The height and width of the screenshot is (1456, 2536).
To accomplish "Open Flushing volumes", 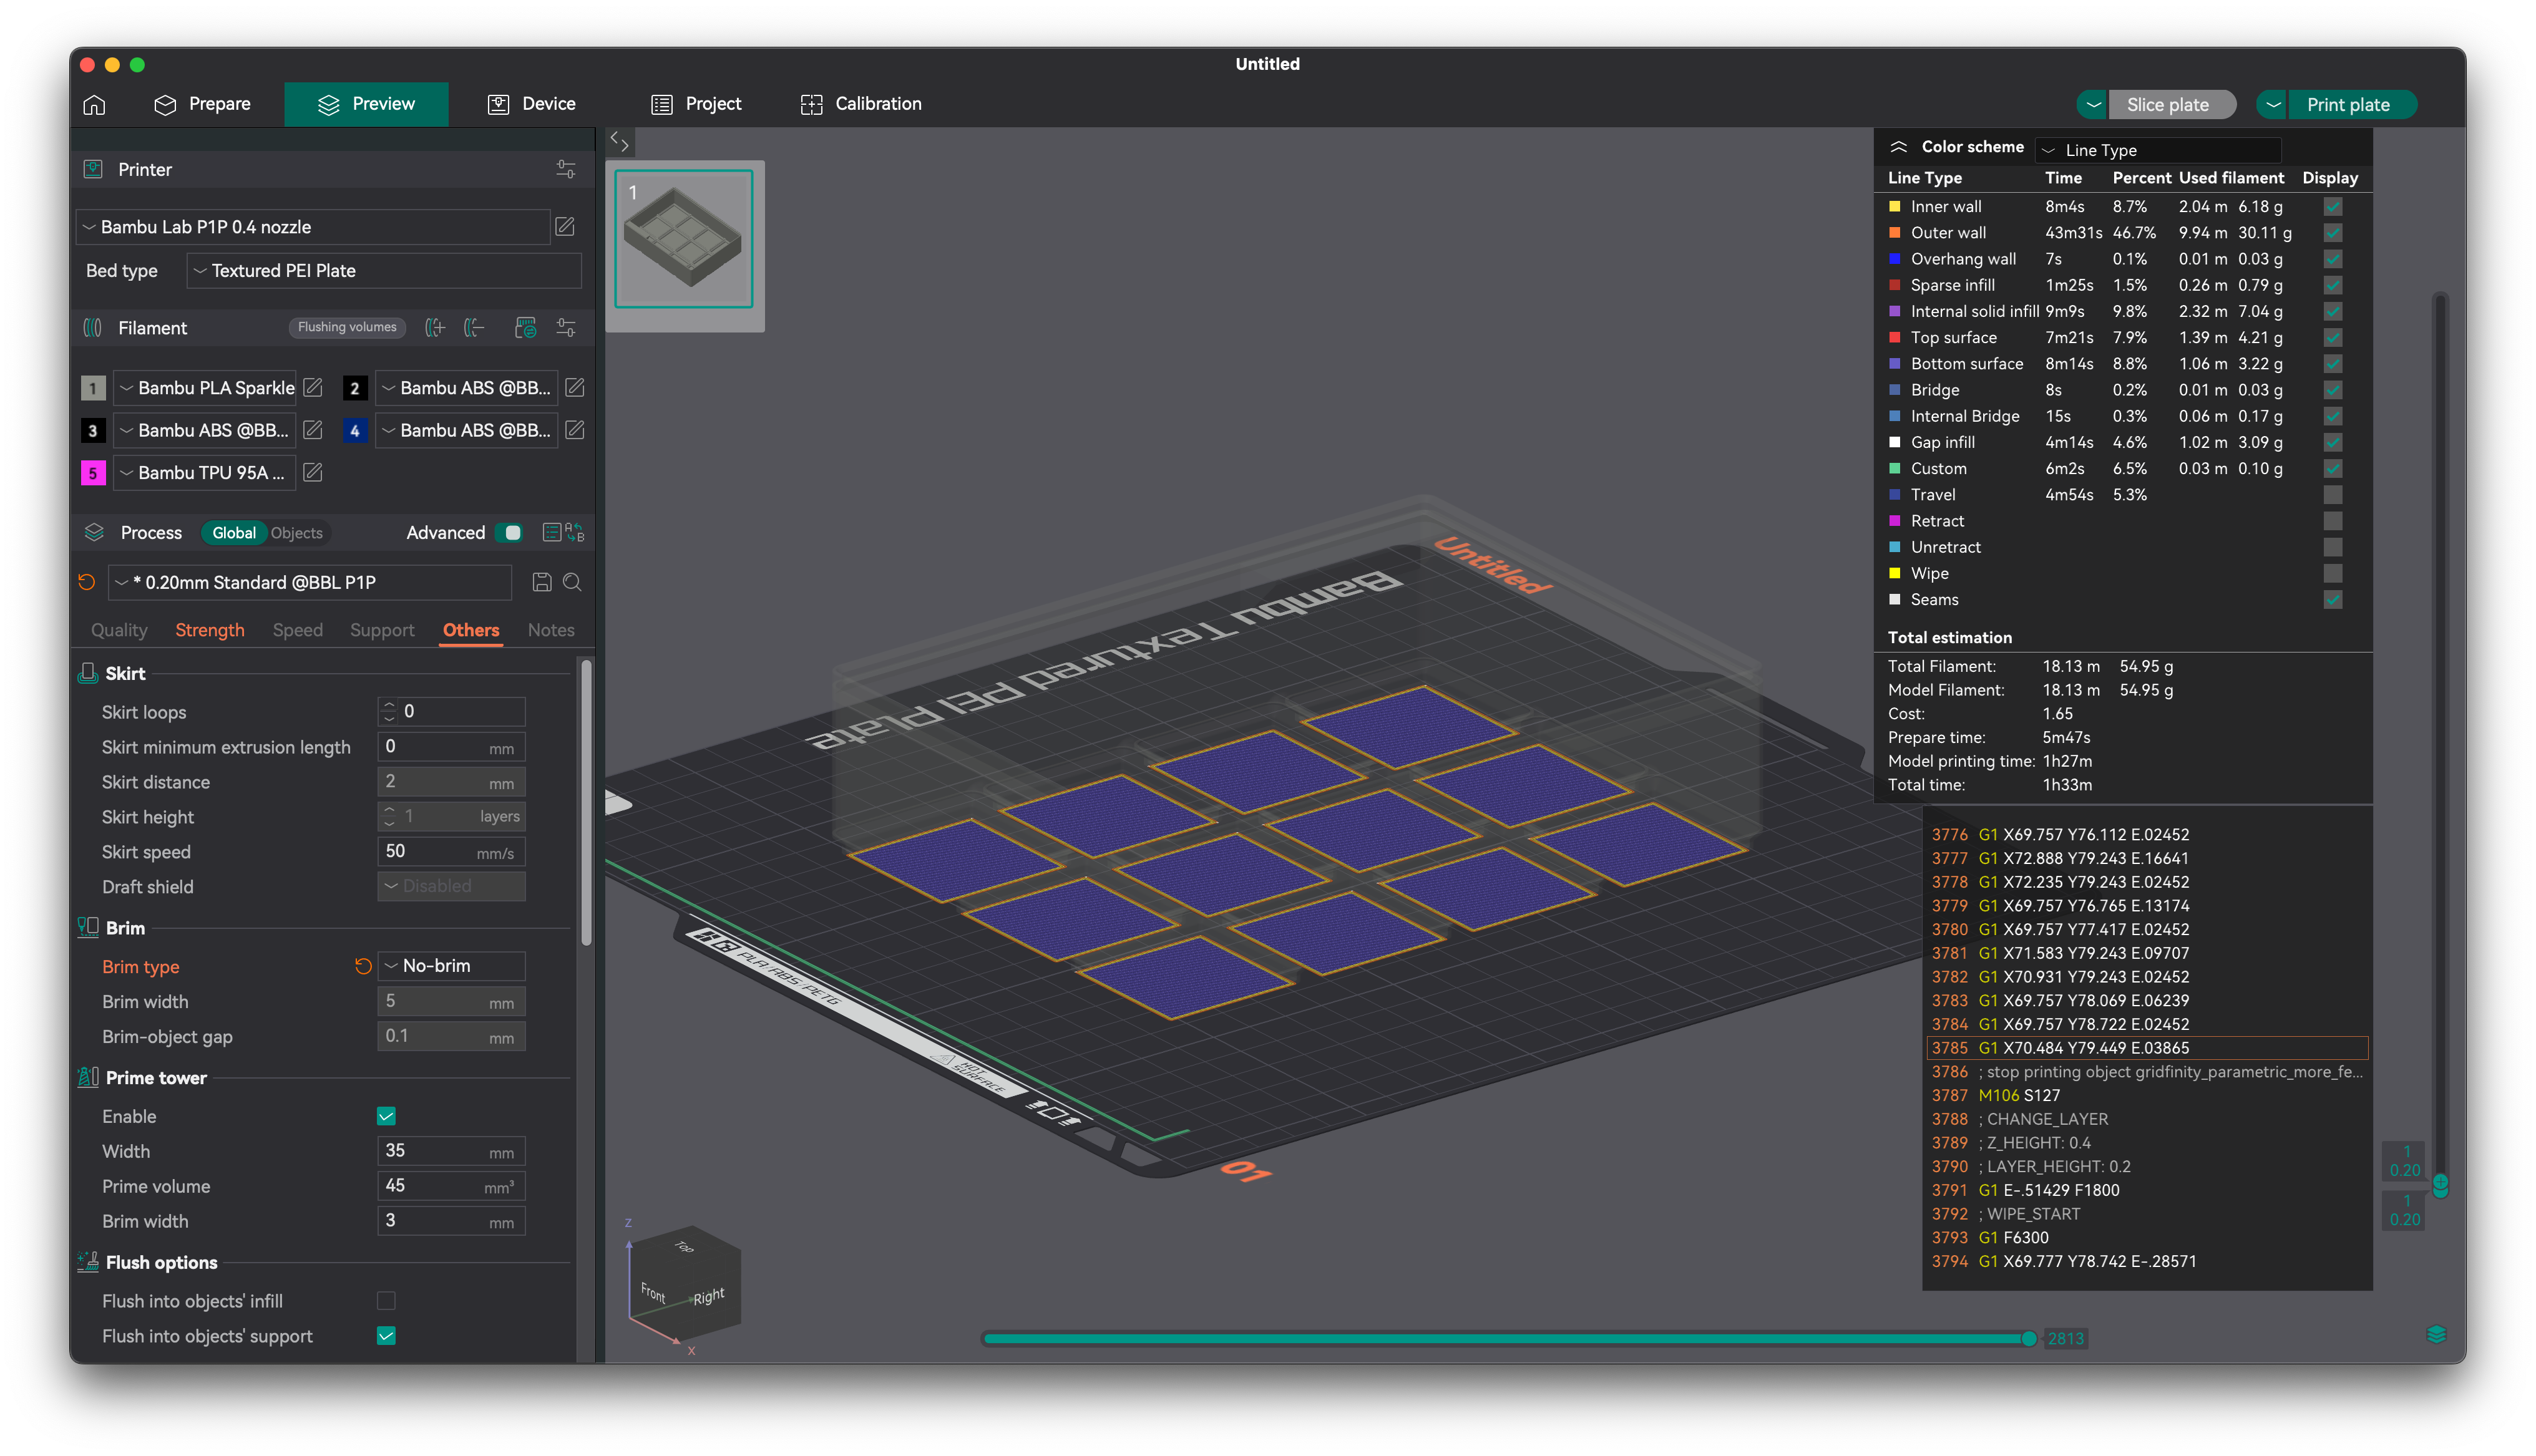I will click(347, 327).
